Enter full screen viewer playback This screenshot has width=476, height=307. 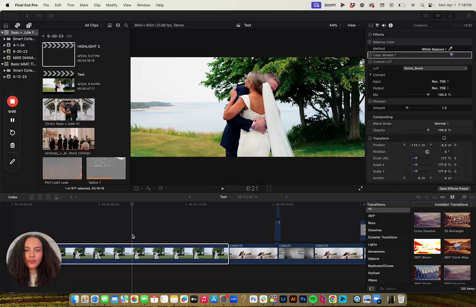click(x=360, y=189)
